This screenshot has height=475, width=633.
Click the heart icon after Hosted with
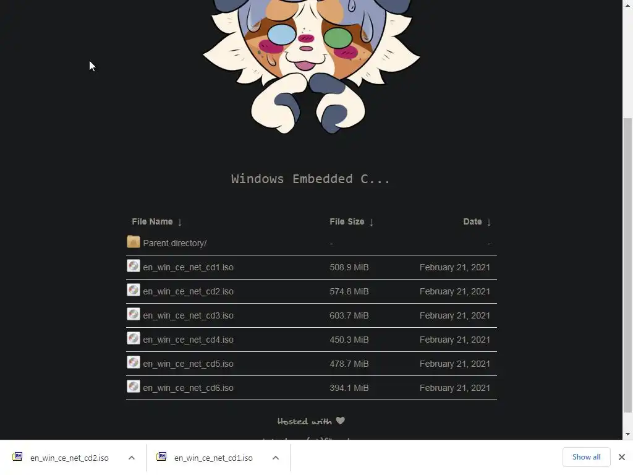[341, 421]
